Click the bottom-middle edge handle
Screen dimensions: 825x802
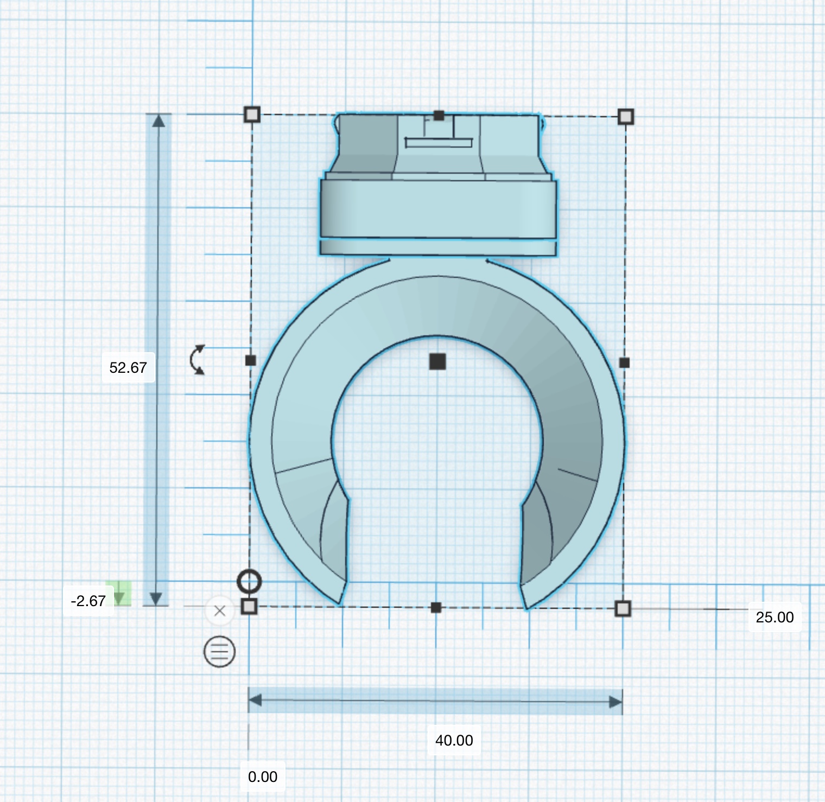[x=436, y=608]
